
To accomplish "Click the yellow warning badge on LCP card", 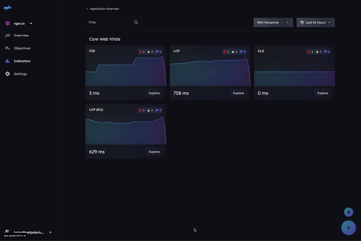I will point(234,51).
